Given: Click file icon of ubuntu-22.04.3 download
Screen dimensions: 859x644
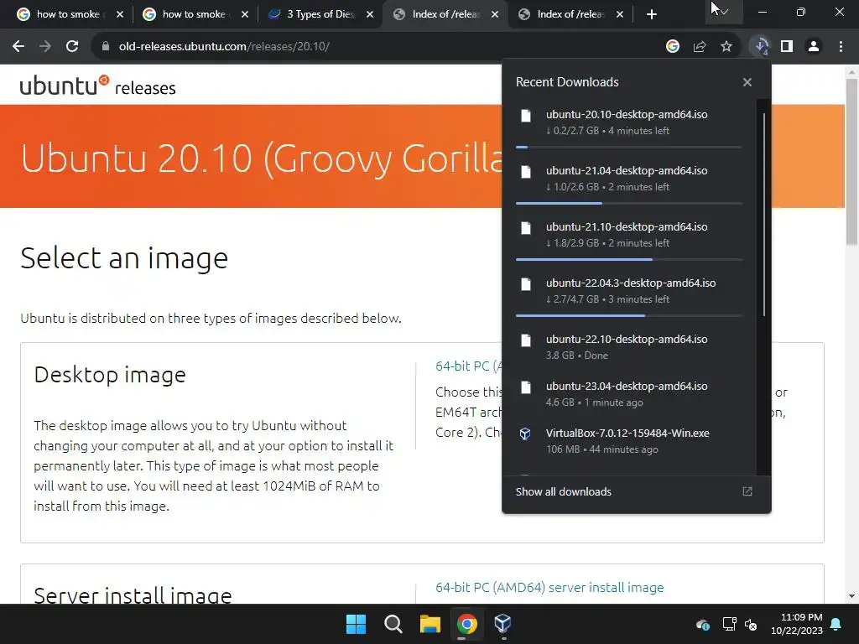Looking at the screenshot, I should (x=526, y=284).
